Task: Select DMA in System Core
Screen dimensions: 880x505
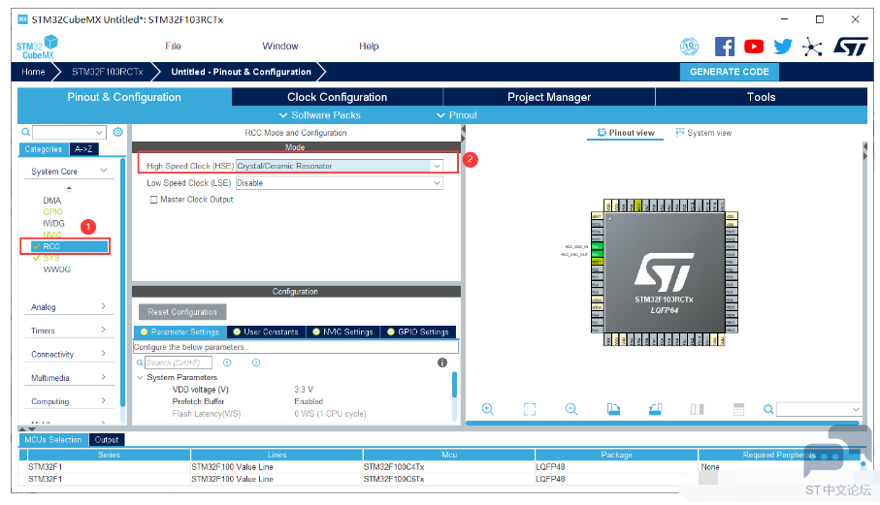Action: coord(51,200)
